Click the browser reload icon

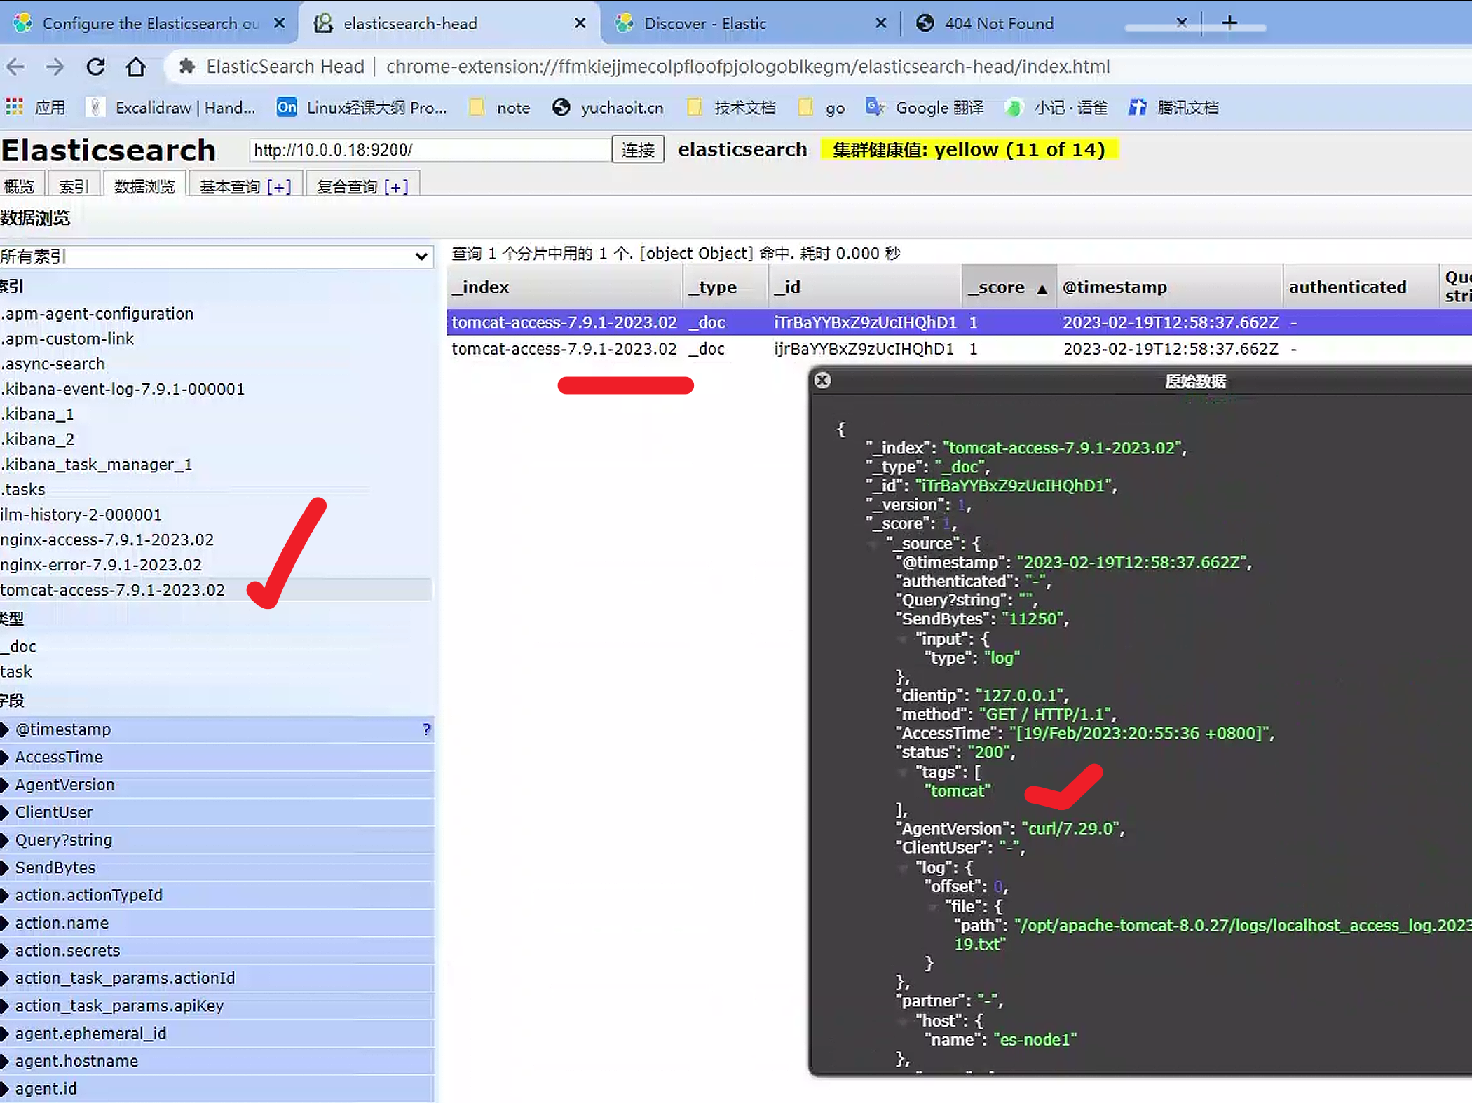(x=96, y=67)
